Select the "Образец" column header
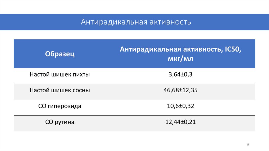The image size is (269, 151). coord(60,54)
